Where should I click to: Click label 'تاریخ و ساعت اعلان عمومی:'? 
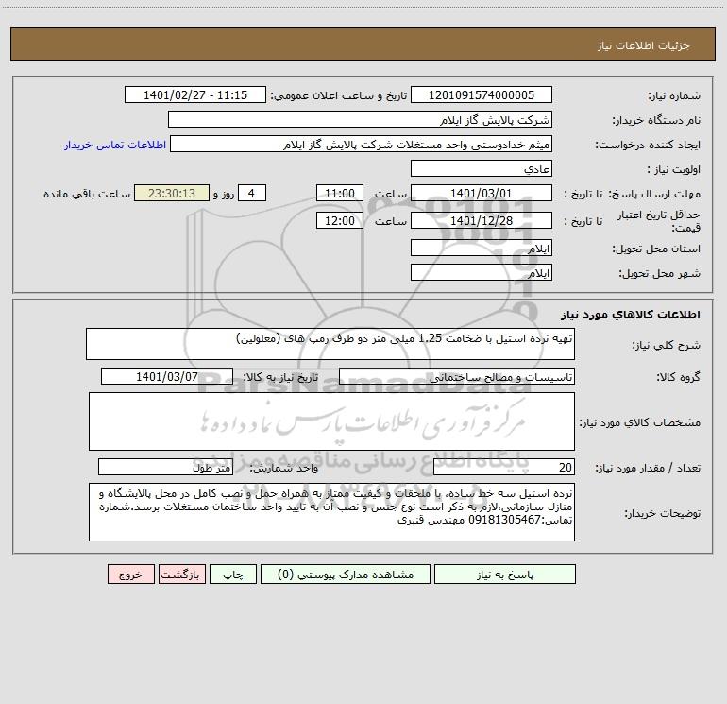pyautogui.click(x=338, y=95)
